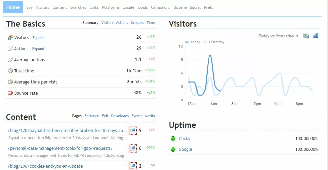The width and height of the screenshot is (328, 170).
Task: Toggle the Yesterday series in chart legend
Action: [214, 42]
